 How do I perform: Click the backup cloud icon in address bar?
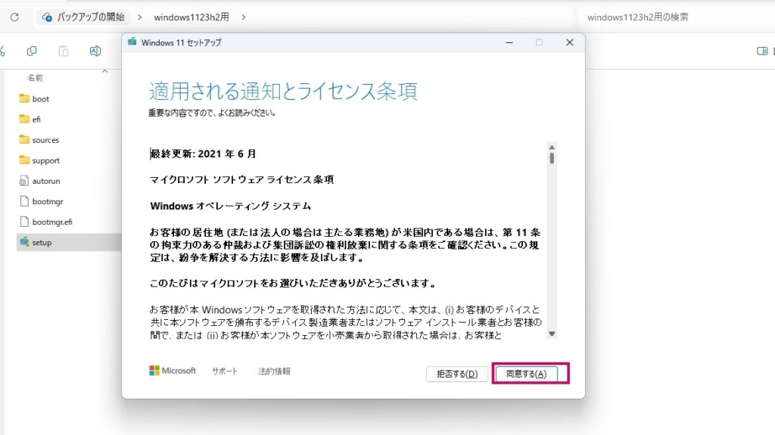(47, 17)
